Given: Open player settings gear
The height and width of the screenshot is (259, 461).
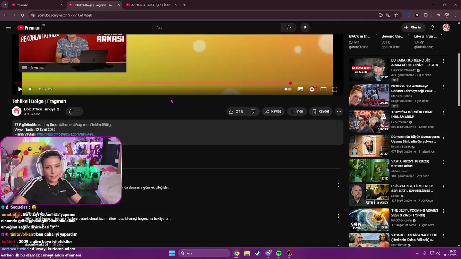Looking at the screenshot, I should click(x=312, y=89).
